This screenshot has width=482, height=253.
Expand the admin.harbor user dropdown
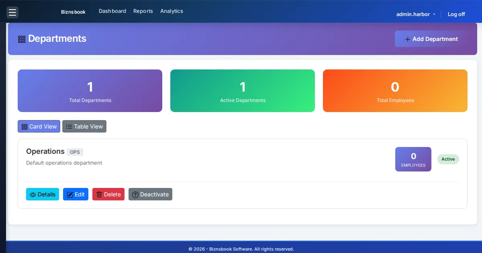(416, 14)
